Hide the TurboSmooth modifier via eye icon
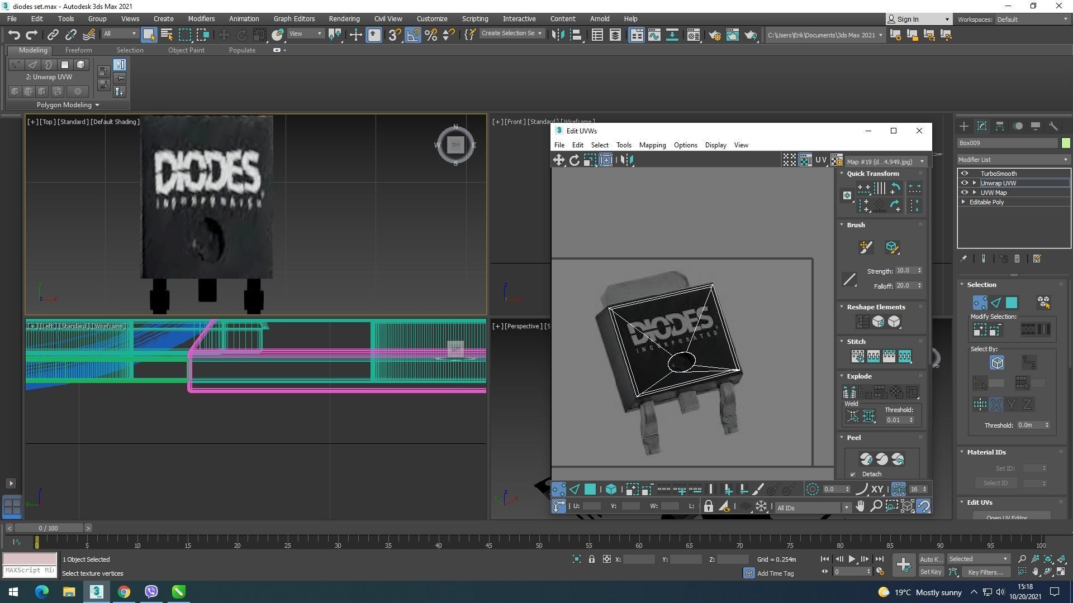1073x603 pixels. point(964,174)
